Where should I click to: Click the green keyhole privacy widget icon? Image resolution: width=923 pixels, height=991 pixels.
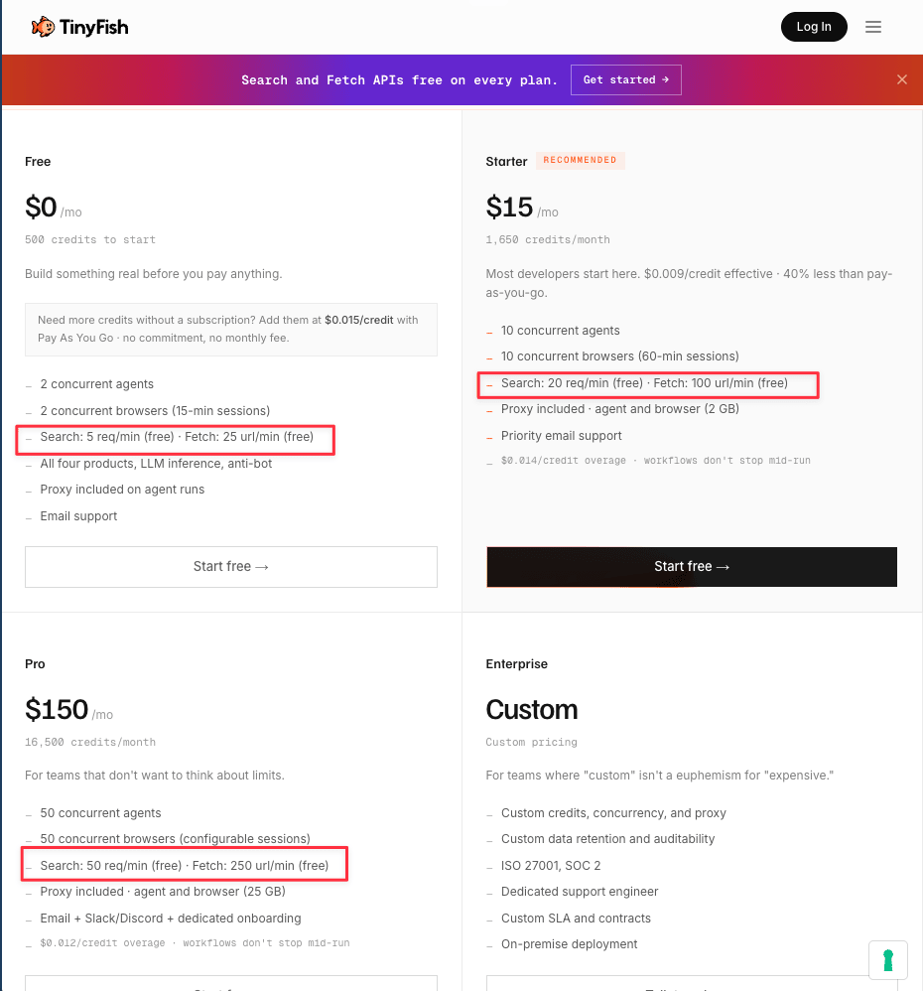(887, 960)
